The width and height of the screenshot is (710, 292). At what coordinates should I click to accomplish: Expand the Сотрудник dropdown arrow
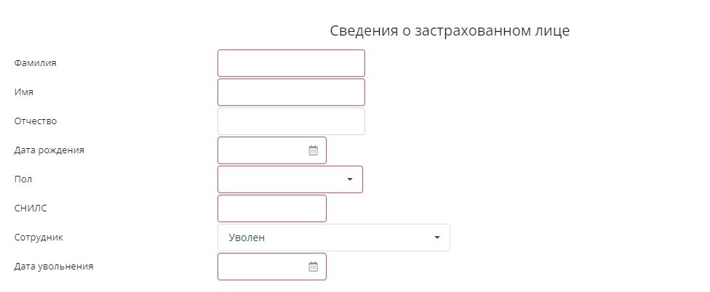coord(437,238)
